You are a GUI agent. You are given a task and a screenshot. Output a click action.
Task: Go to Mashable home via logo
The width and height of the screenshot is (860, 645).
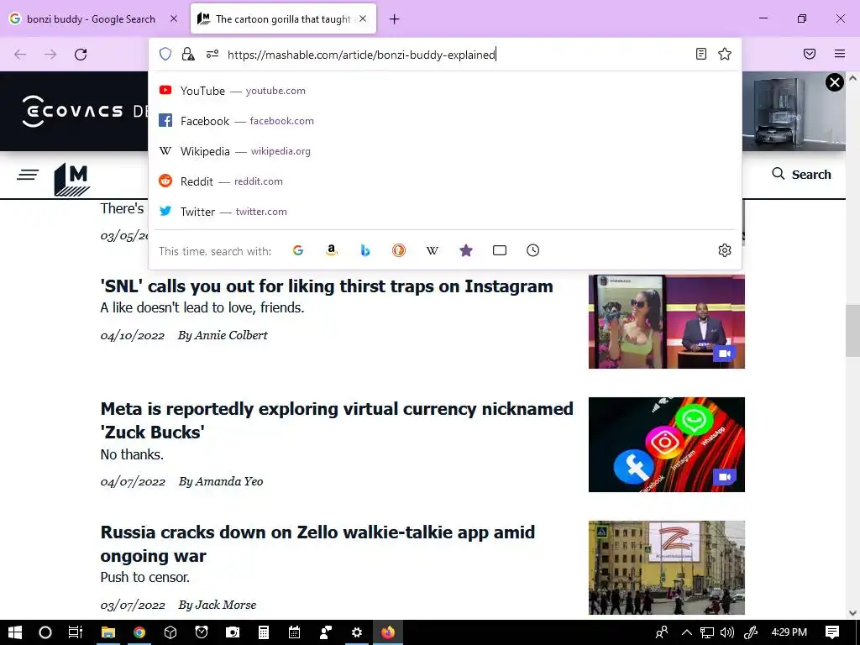(72, 180)
